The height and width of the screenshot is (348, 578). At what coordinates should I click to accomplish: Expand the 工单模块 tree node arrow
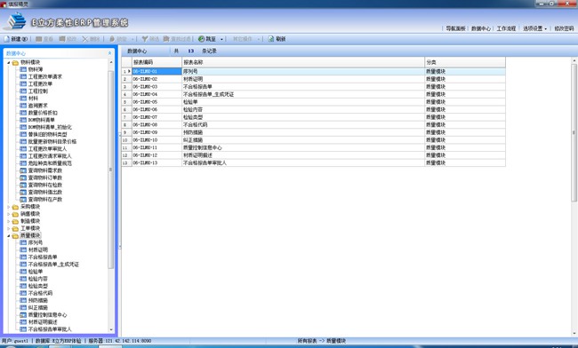click(x=9, y=228)
